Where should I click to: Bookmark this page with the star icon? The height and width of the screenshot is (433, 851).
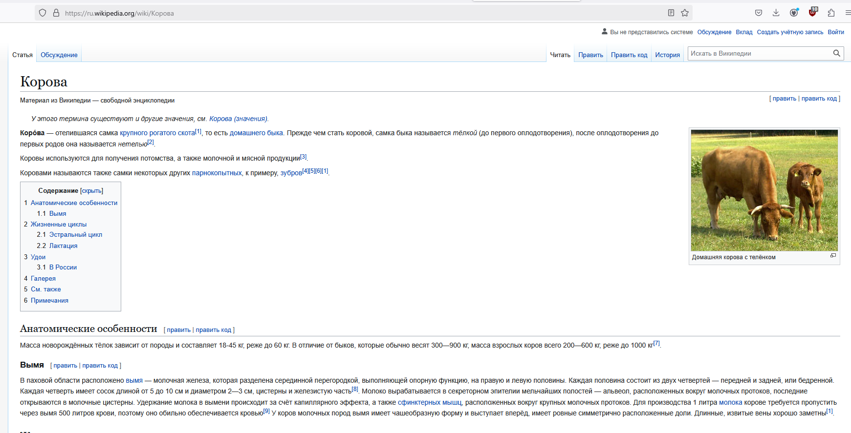click(685, 13)
